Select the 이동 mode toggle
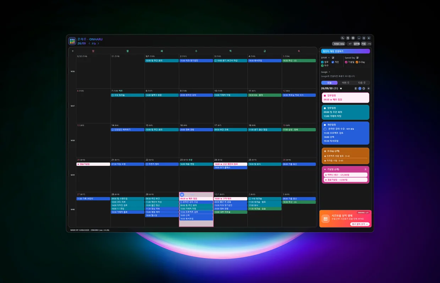 [x=364, y=44]
